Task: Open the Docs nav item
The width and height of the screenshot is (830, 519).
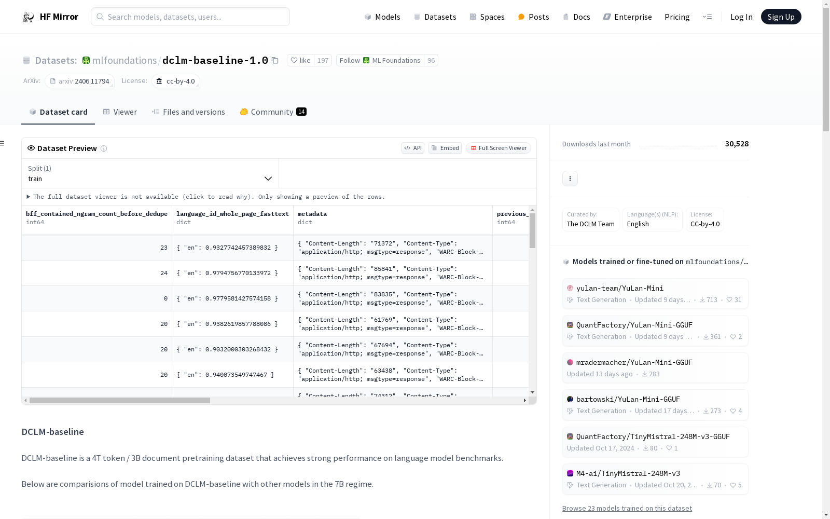Action: click(x=576, y=17)
